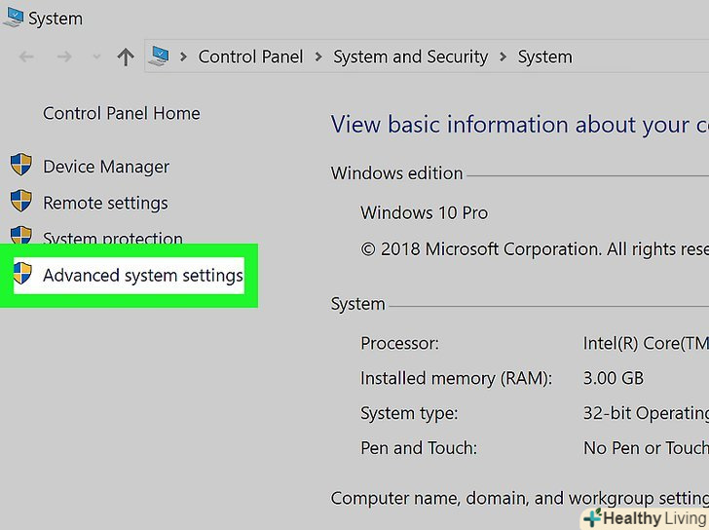This screenshot has width=709, height=530.
Task: Open the Device Manager link
Action: point(106,167)
